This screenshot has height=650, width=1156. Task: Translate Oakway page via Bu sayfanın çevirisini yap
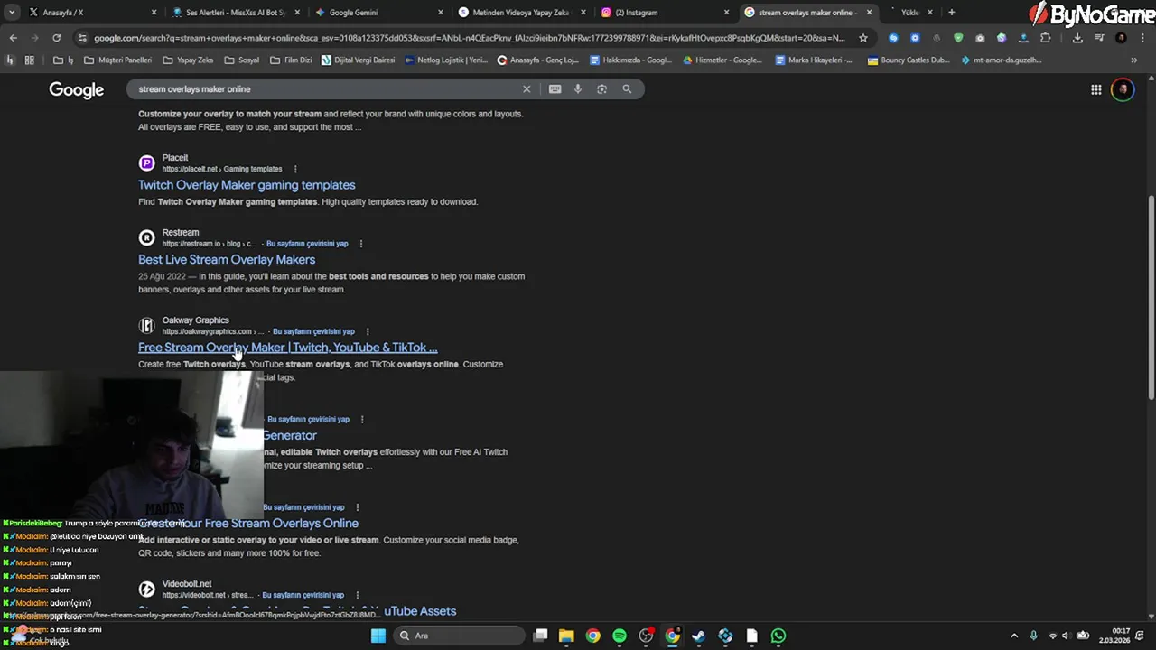click(313, 331)
